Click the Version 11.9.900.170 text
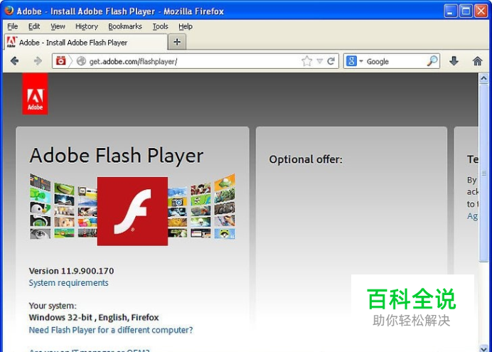 pos(71,271)
